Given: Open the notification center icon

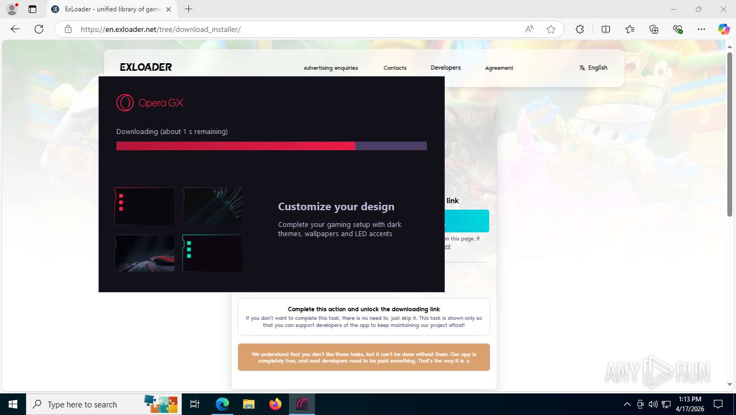Looking at the screenshot, I should [718, 404].
